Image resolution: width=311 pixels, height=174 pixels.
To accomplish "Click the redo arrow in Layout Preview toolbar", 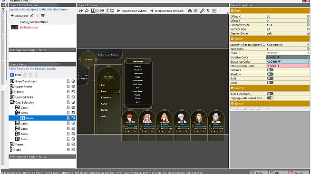I will click(87, 11).
